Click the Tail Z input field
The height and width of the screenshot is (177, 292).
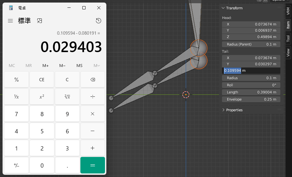[251, 71]
